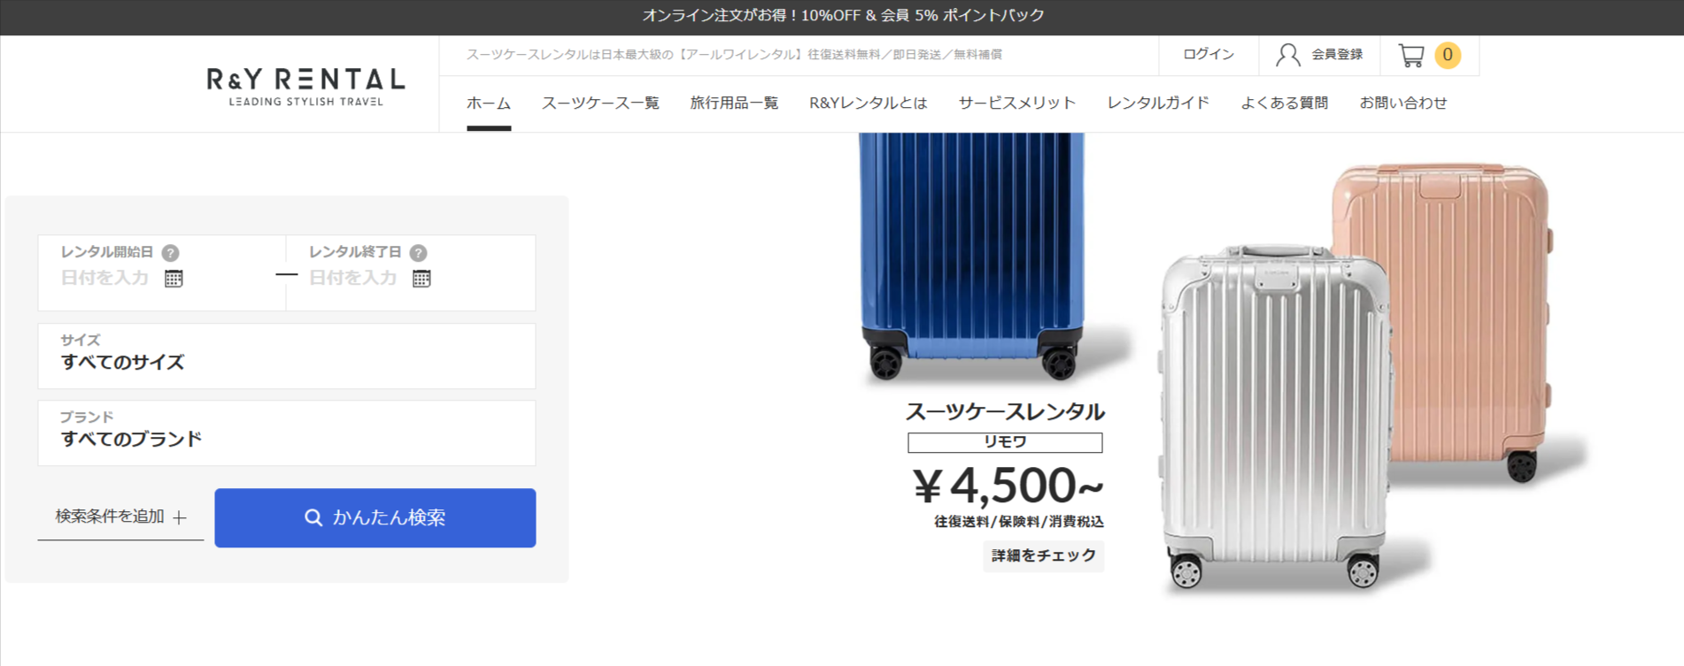
Task: Open calendar icon for レンタル開始日
Action: [174, 279]
